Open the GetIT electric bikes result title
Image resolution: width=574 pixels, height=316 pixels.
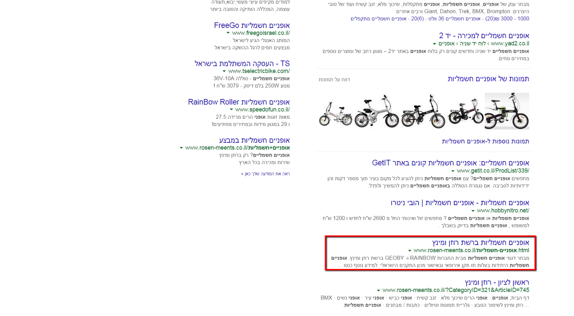click(x=451, y=163)
